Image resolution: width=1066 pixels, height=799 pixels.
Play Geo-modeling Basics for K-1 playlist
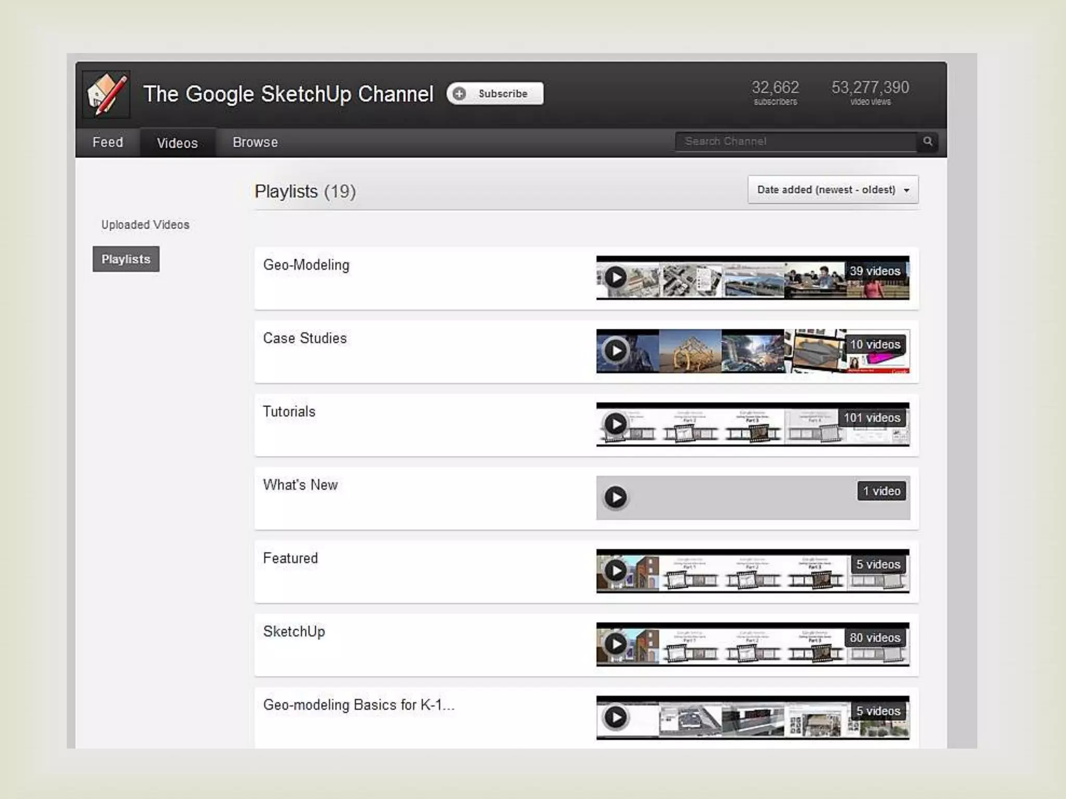616,717
